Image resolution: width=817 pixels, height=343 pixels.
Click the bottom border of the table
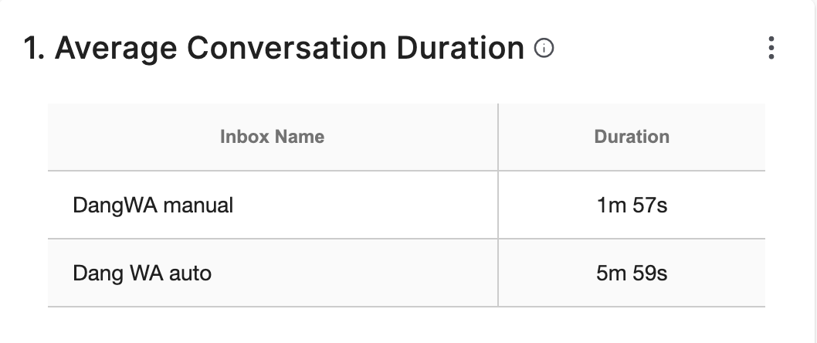(406, 307)
